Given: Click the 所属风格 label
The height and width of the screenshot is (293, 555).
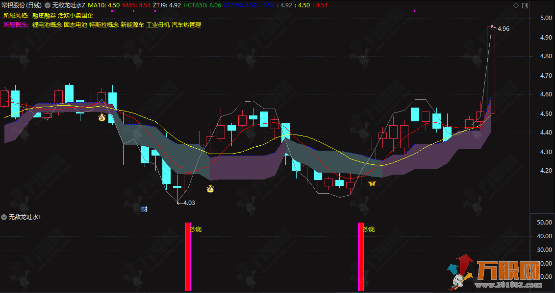Looking at the screenshot, I should point(16,16).
